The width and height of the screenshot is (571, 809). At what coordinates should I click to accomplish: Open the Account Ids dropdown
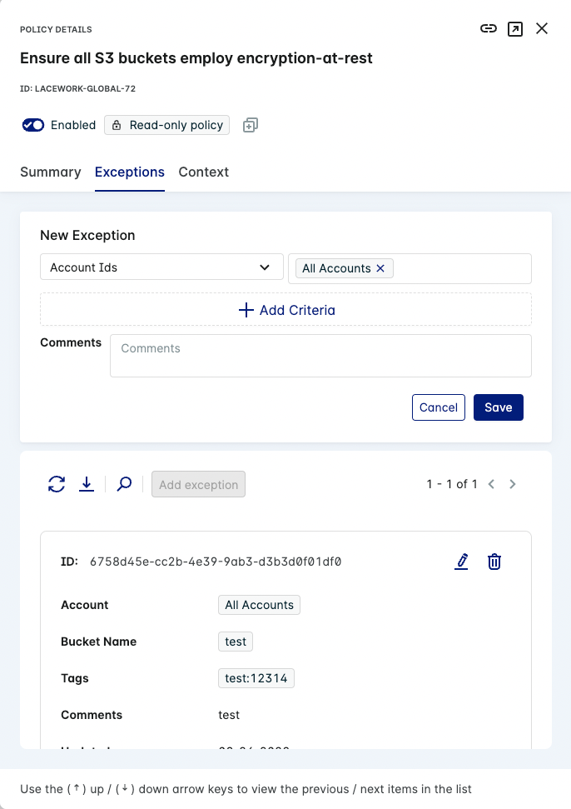click(161, 267)
